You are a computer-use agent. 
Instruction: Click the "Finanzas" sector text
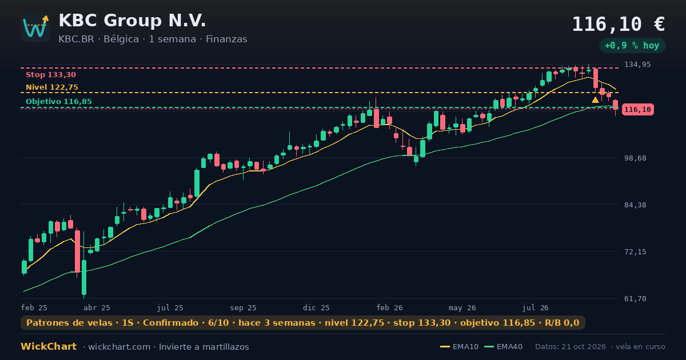[226, 39]
